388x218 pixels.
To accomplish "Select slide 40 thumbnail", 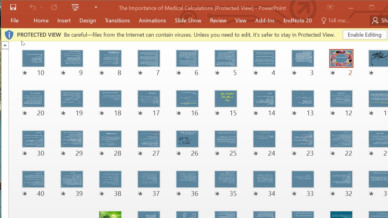I will coord(33,179).
